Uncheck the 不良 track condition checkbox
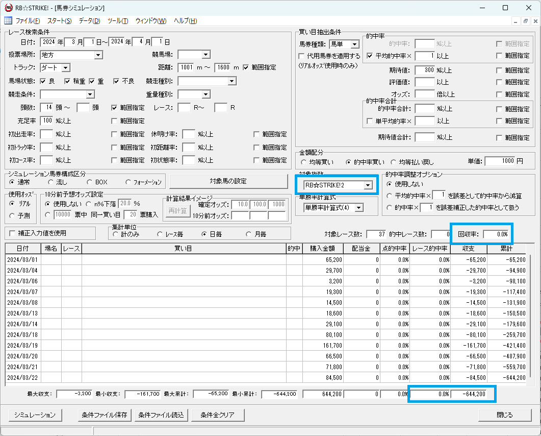The image size is (541, 436). pyautogui.click(x=116, y=81)
